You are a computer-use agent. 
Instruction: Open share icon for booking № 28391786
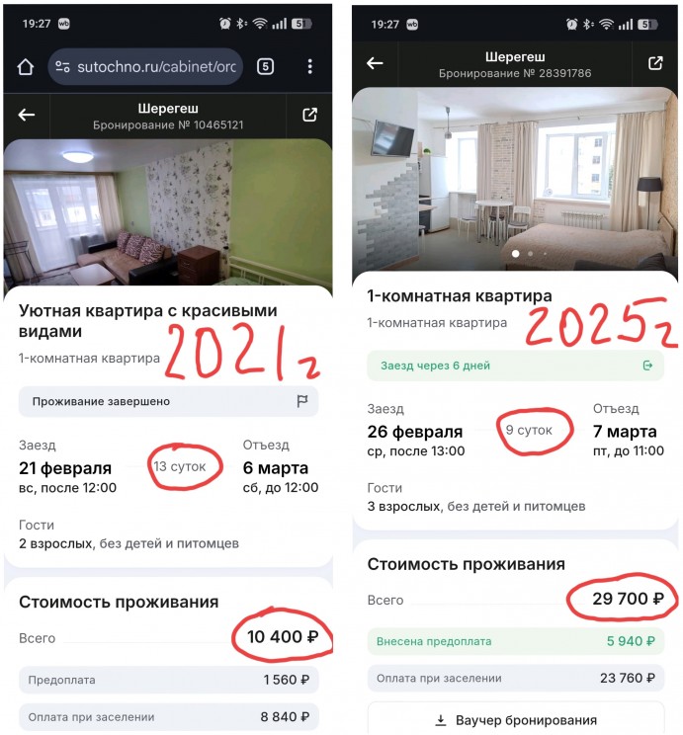click(655, 63)
